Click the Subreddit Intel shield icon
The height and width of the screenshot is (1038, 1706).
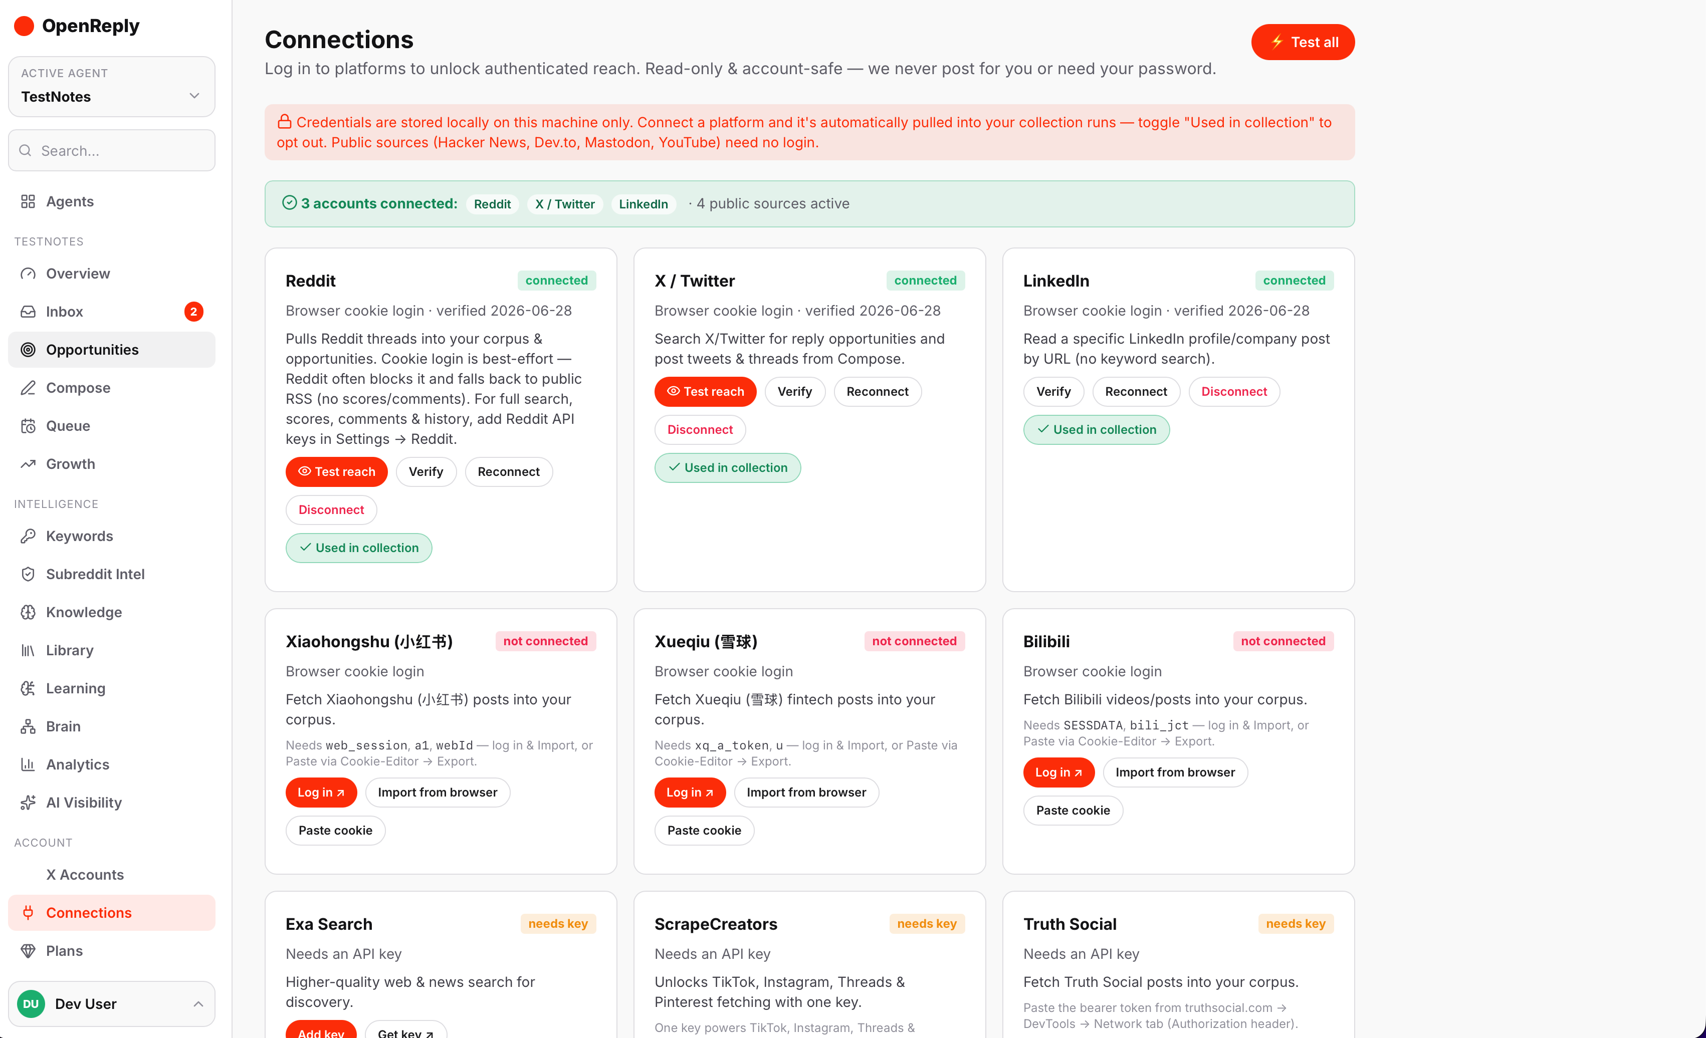point(28,574)
